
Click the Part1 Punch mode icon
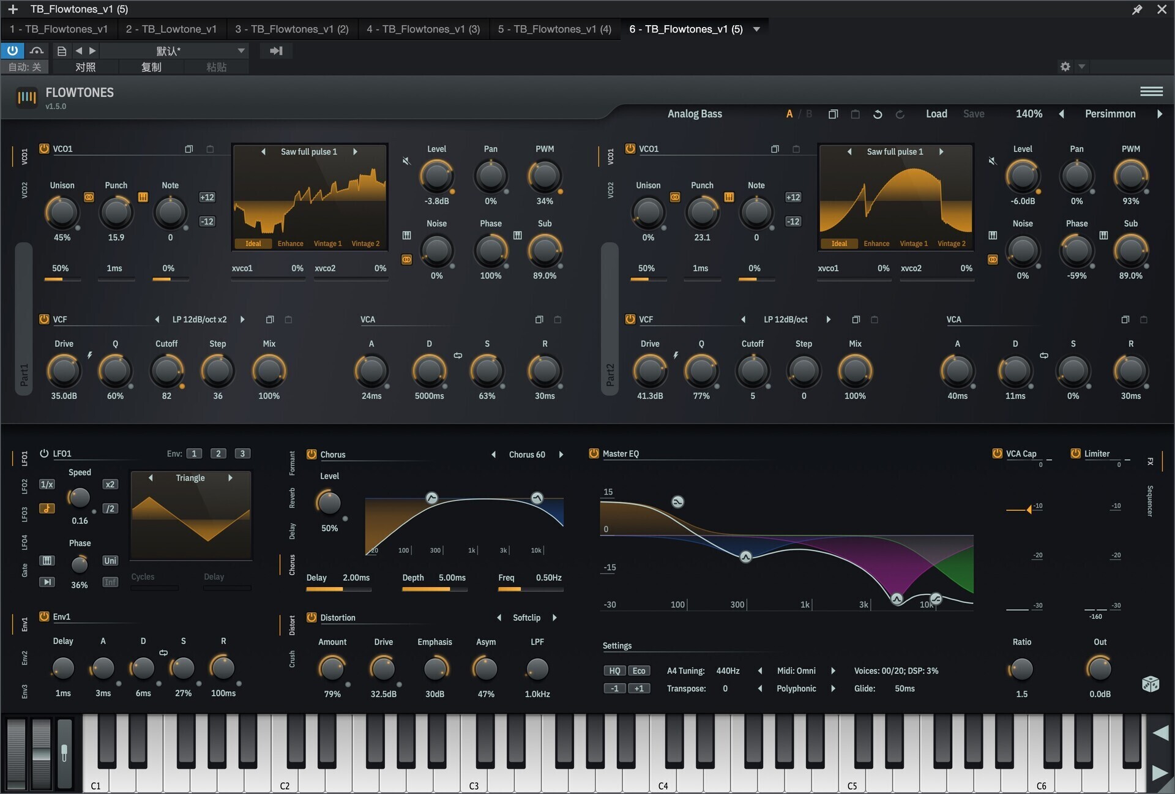(x=143, y=197)
